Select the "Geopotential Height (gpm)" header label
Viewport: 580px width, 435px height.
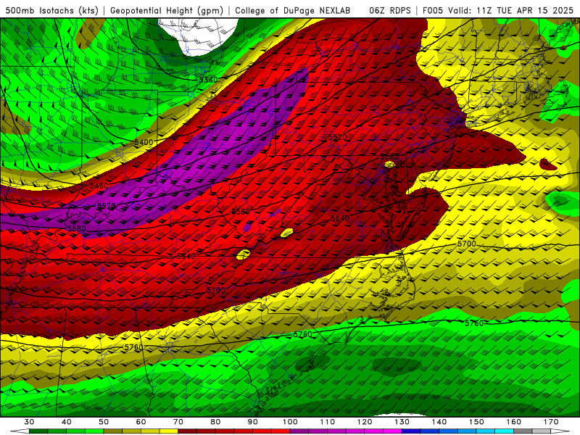pos(167,10)
